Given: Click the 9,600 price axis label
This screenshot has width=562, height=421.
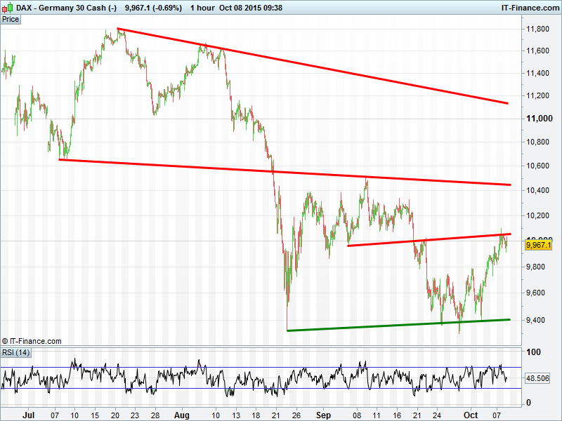Looking at the screenshot, I should [535, 293].
